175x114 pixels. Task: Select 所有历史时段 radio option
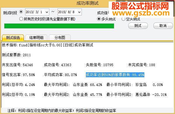pos(21,19)
